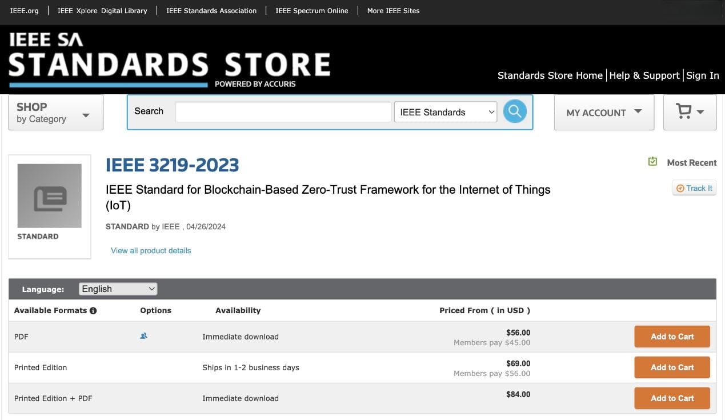Open the Help & Support page
This screenshot has width=725, height=420.
[x=644, y=75]
